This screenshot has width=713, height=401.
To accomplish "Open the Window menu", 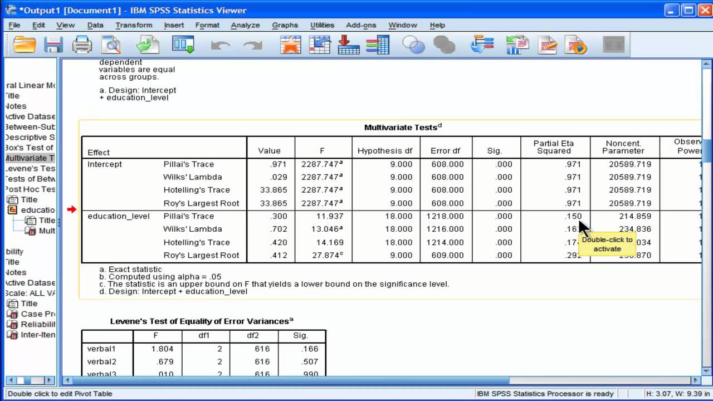I will click(402, 25).
